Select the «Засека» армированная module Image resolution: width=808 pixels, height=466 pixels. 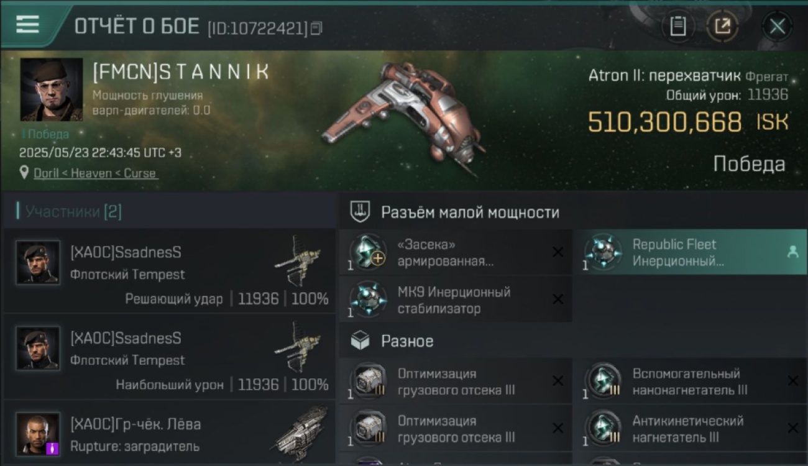[x=456, y=252]
